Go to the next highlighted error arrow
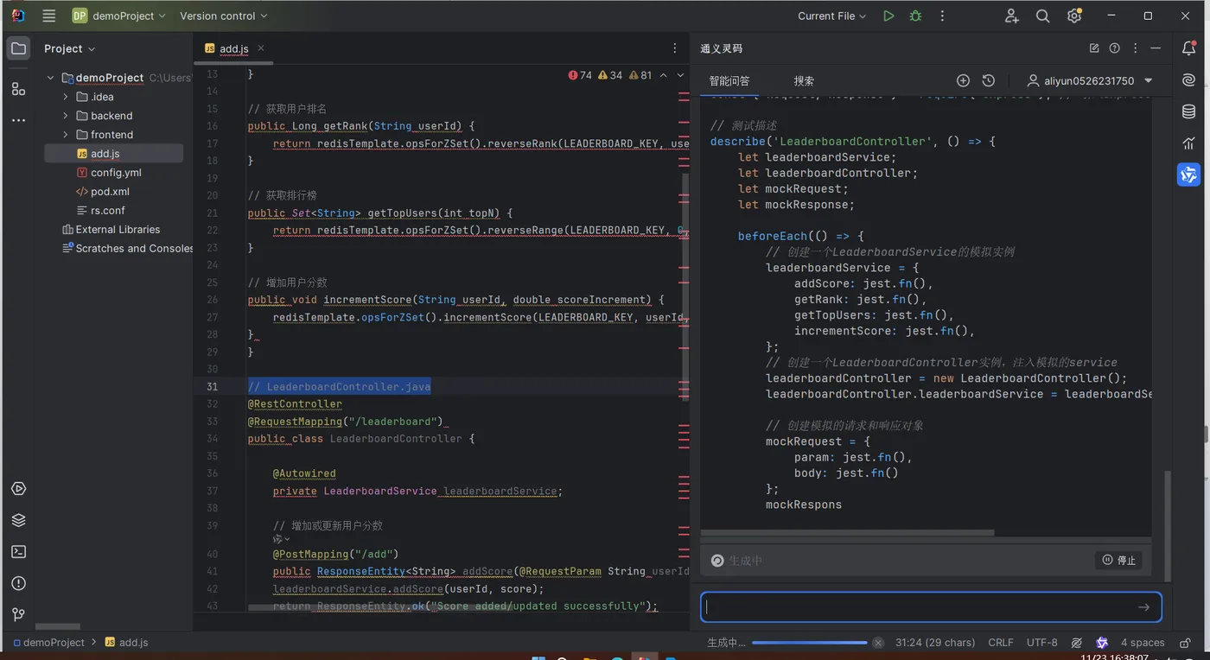1210x660 pixels. click(680, 75)
